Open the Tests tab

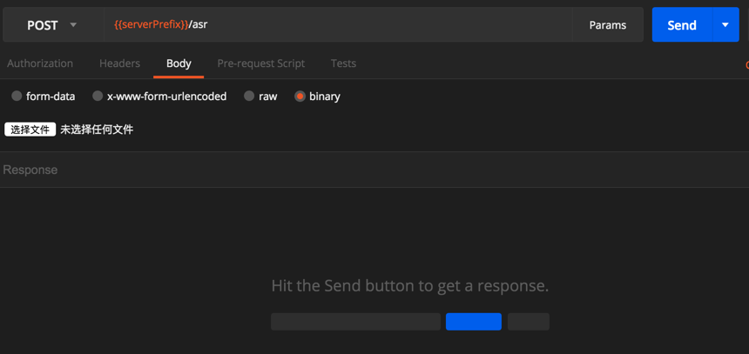[343, 63]
